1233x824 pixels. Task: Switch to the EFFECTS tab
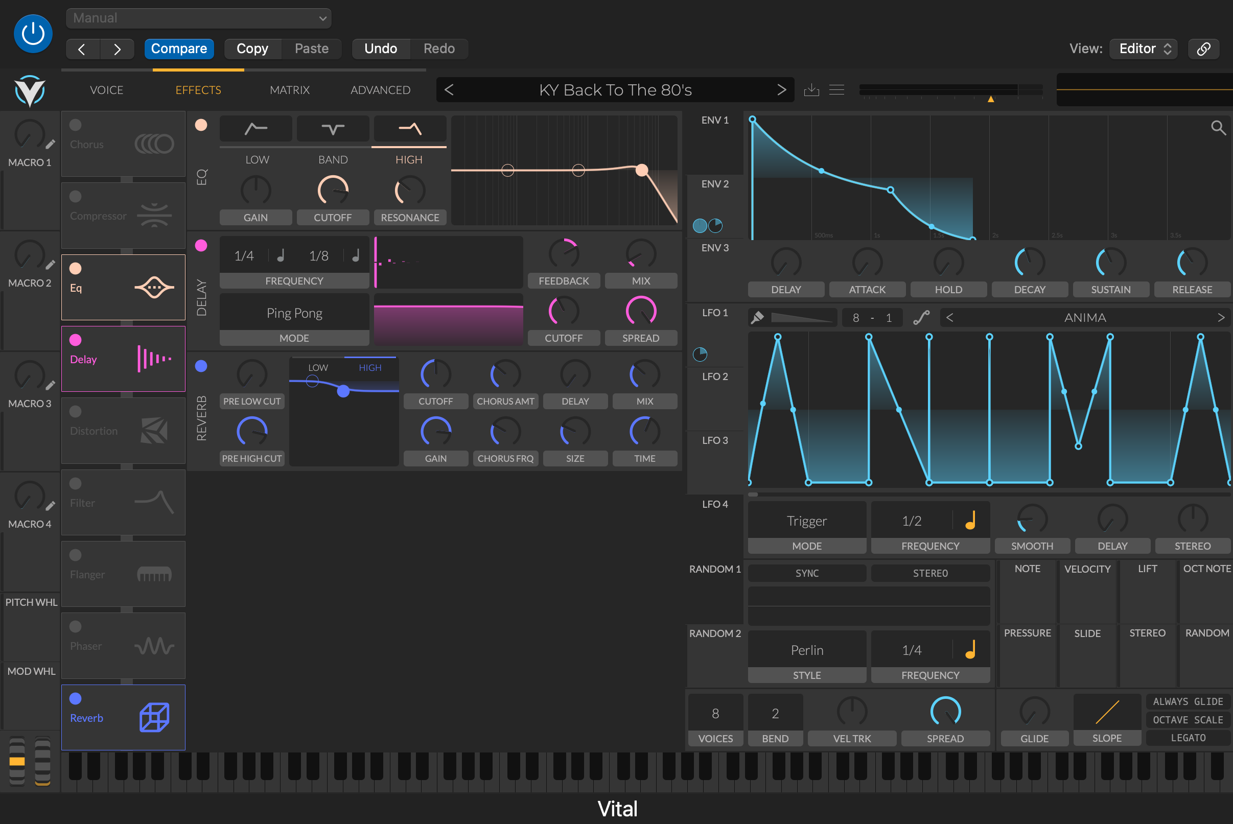pyautogui.click(x=198, y=90)
